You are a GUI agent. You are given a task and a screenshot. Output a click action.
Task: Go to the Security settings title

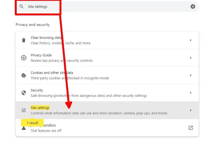tap(37, 90)
